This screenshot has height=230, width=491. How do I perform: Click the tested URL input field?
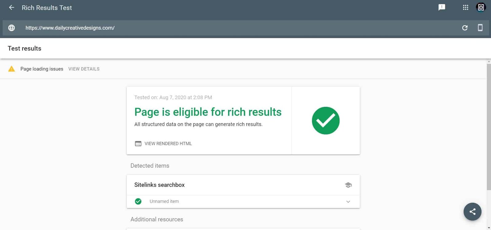click(239, 28)
